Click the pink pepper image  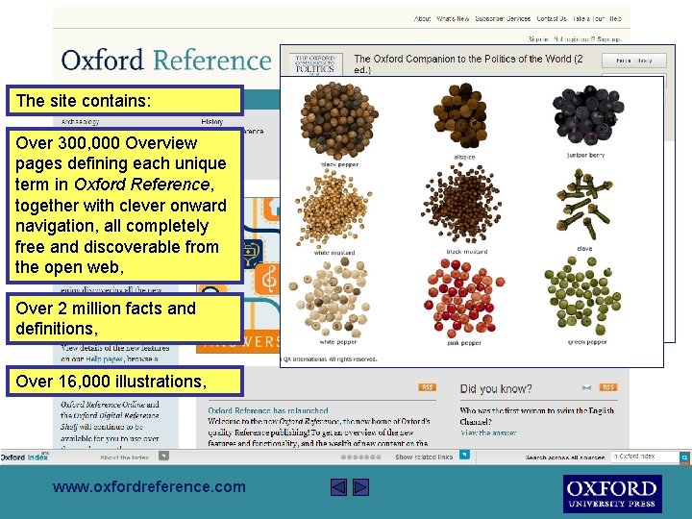[x=464, y=298]
